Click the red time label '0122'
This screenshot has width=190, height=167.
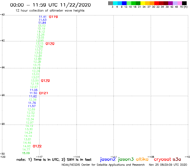[37, 146]
